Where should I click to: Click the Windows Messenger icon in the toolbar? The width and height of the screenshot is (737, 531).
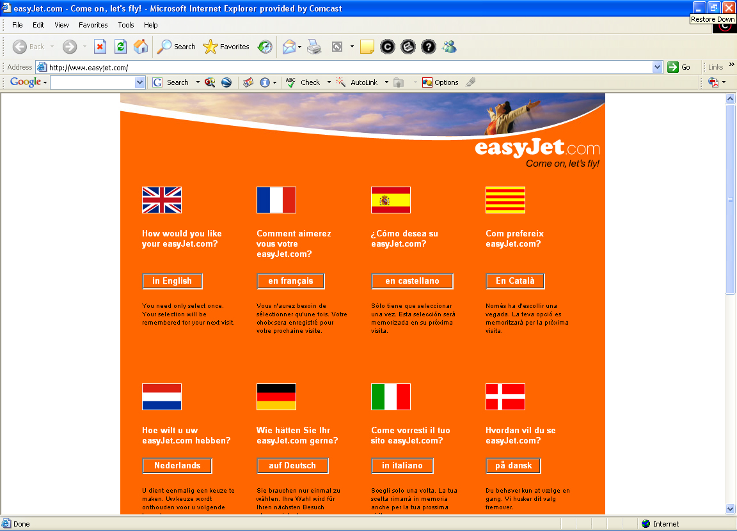pyautogui.click(x=448, y=46)
